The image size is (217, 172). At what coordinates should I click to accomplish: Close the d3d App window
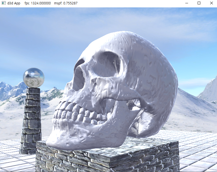point(211,3)
